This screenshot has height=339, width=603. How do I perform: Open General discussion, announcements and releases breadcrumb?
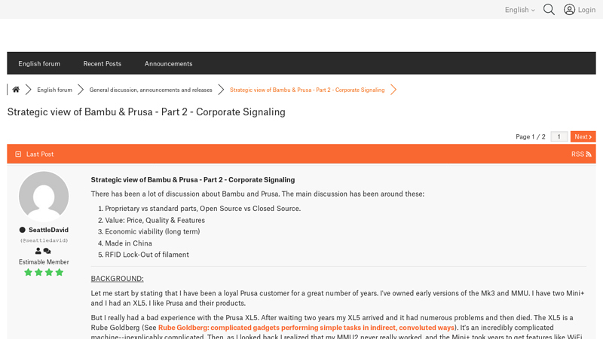pyautogui.click(x=151, y=90)
